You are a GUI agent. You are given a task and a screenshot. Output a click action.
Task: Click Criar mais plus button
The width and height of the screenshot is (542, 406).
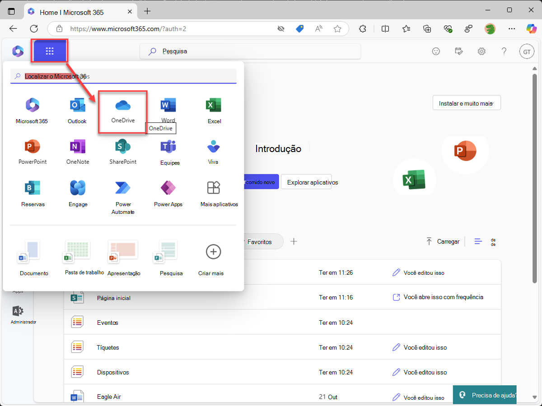[x=213, y=252]
